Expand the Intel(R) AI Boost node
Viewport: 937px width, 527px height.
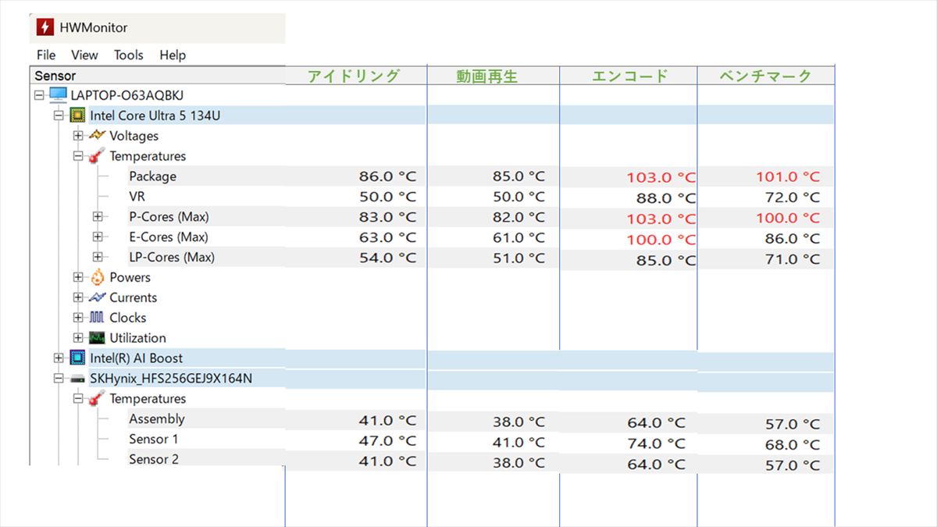[x=58, y=358]
